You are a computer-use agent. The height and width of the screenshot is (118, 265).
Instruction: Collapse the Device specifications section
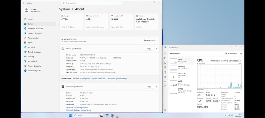pos(157,49)
